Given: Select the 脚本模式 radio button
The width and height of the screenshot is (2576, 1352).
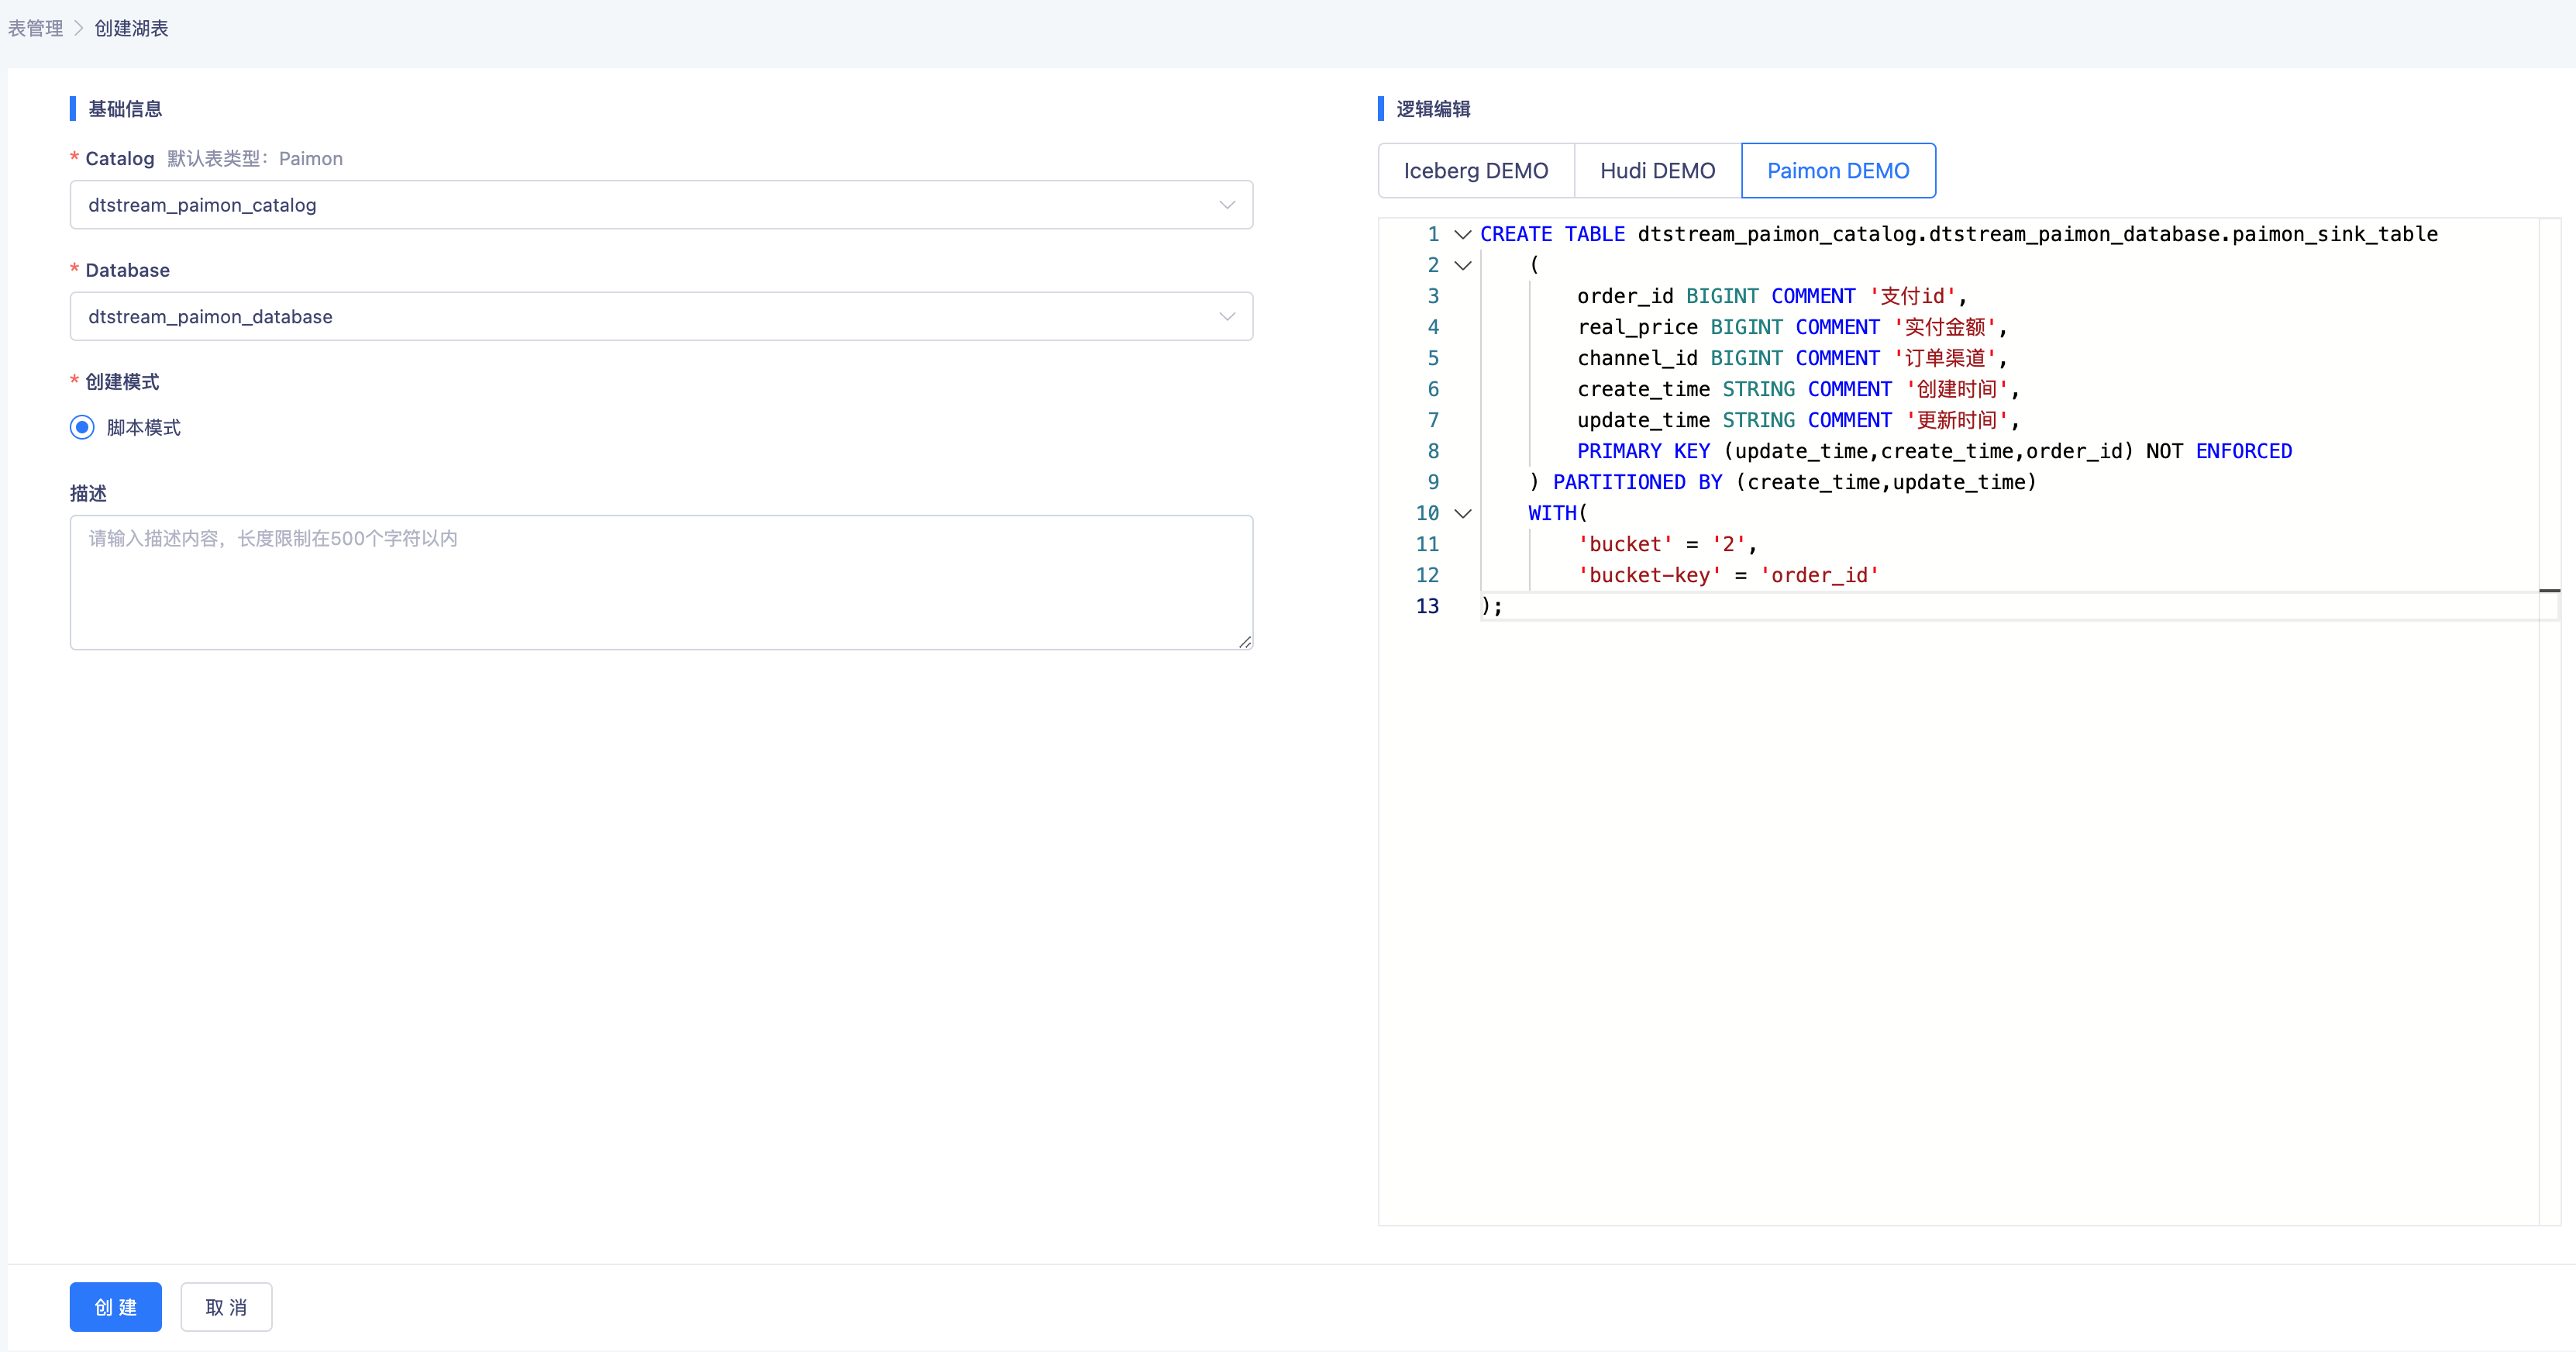Looking at the screenshot, I should (82, 428).
